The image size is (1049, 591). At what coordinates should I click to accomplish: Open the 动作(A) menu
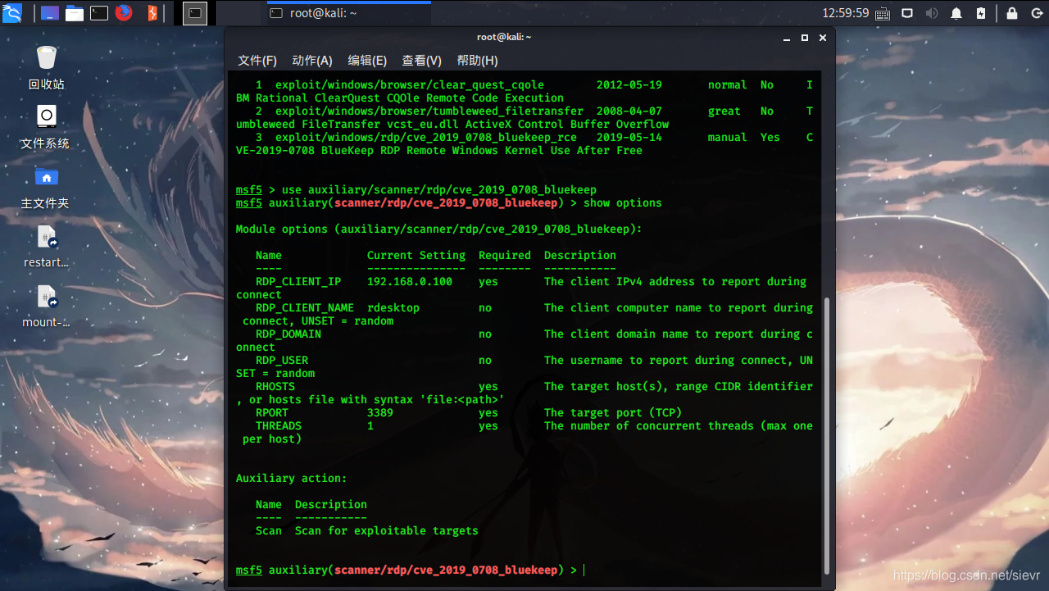pos(312,61)
